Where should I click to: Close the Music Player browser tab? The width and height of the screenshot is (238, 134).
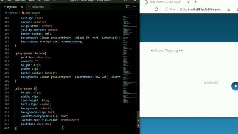pos(188,2)
